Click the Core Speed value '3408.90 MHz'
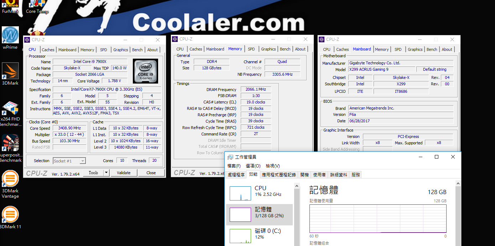Screen dimensions: 495x246 69,128
